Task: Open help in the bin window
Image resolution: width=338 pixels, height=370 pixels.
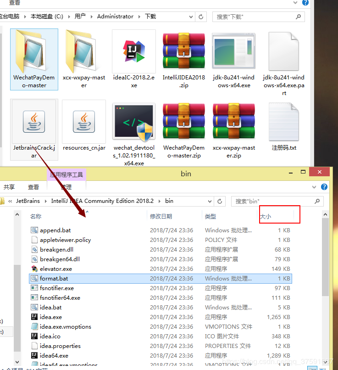Action: click(x=324, y=187)
